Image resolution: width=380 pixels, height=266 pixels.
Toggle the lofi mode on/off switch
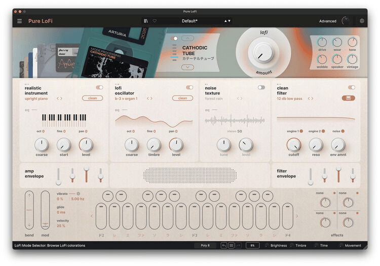[x=174, y=39]
